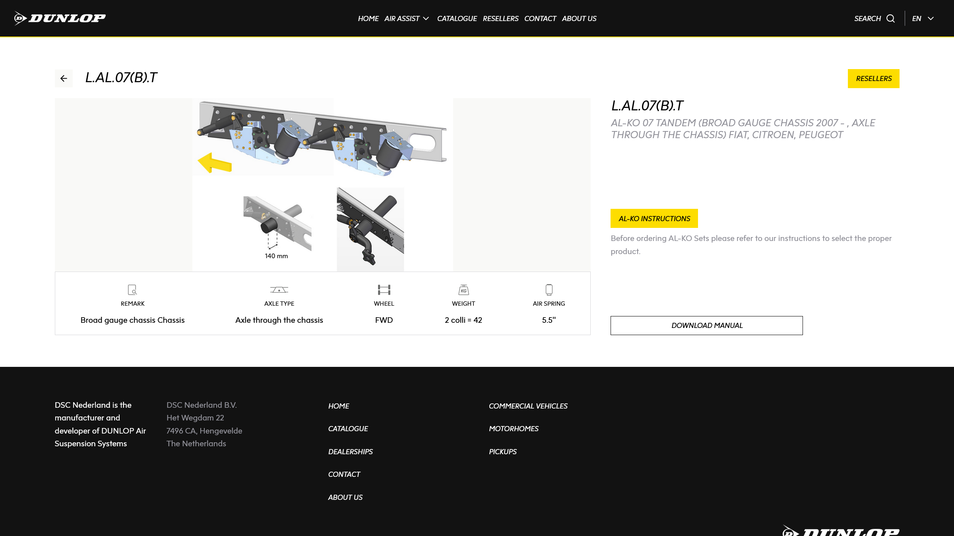This screenshot has width=954, height=536.
Task: Click the yellow Resellers button
Action: [x=873, y=79]
